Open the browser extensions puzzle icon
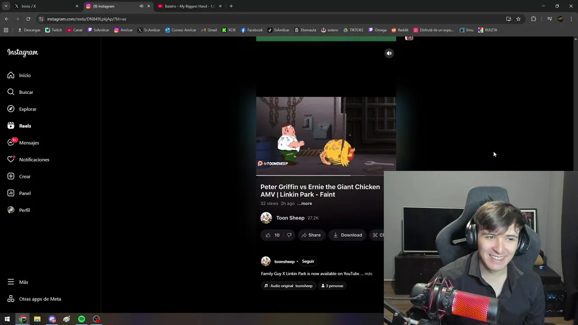Viewport: 578px width, 325px height. [x=534, y=19]
